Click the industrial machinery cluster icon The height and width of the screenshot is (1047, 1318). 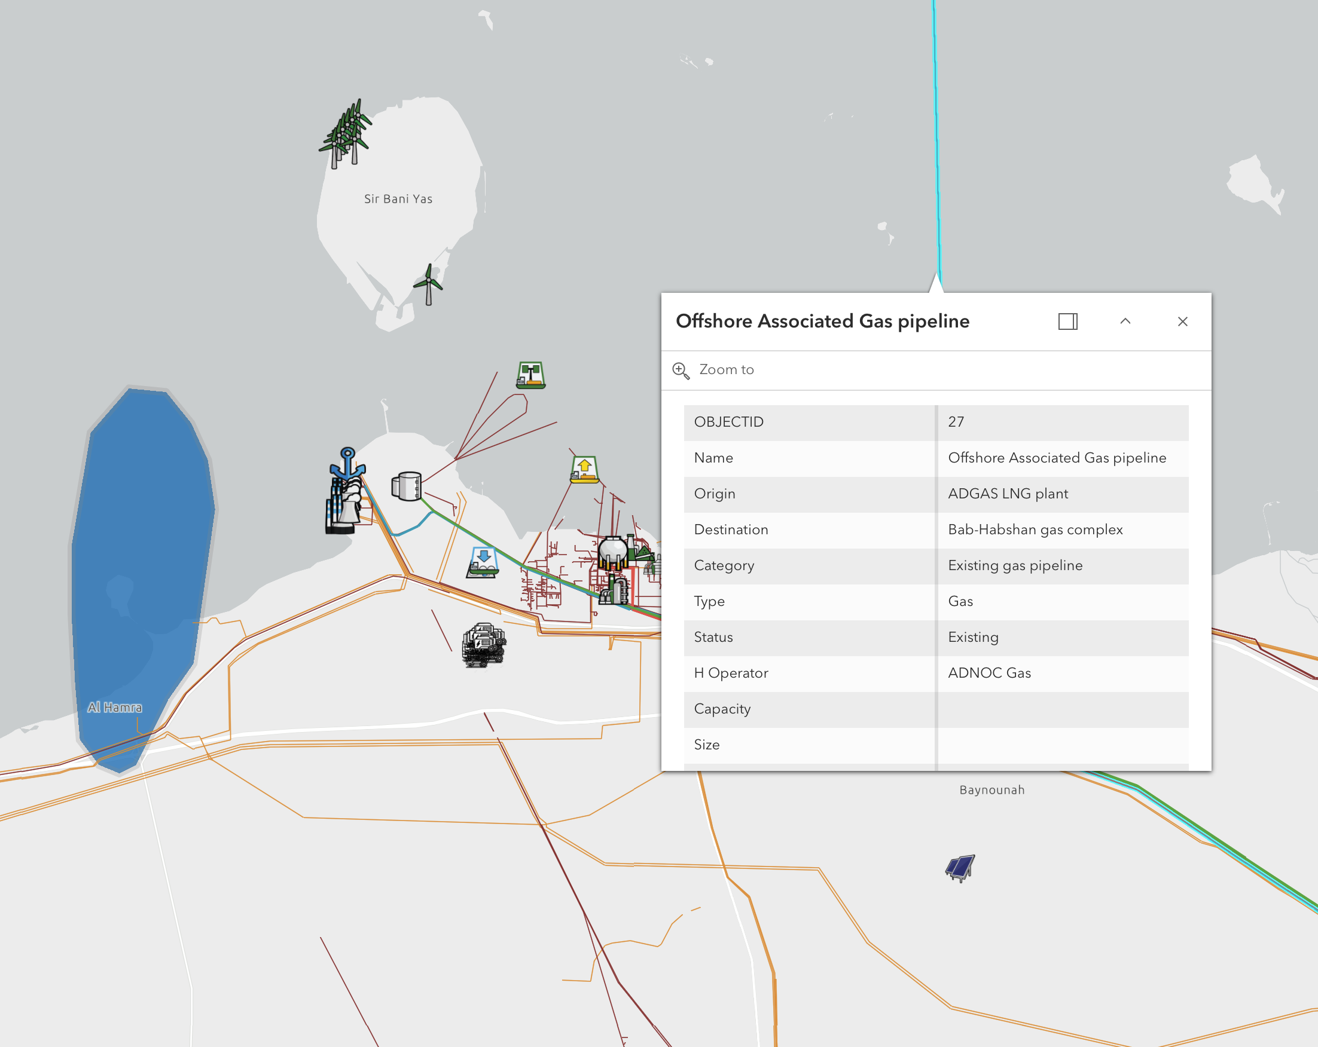484,645
